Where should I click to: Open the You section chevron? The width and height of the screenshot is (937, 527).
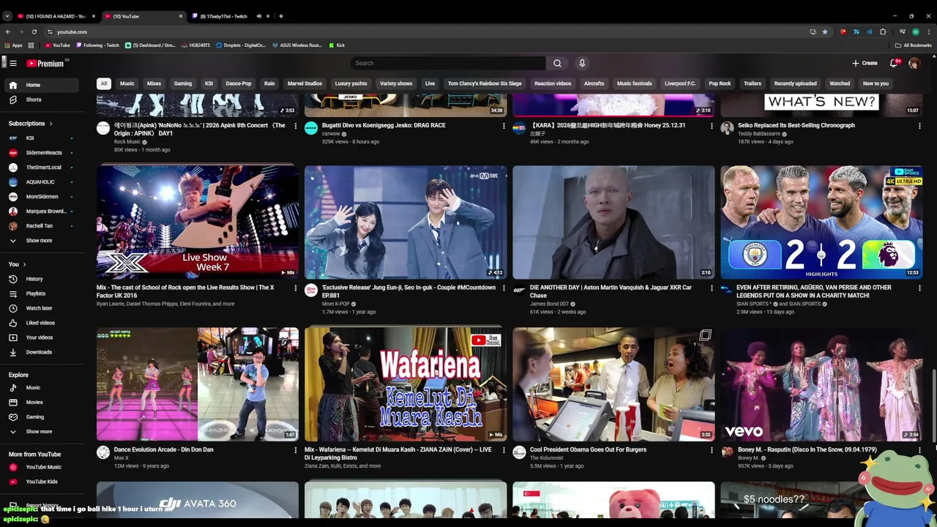(24, 264)
